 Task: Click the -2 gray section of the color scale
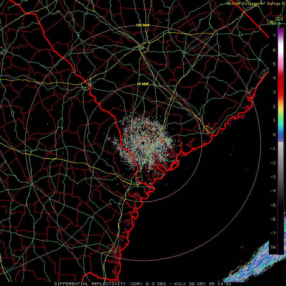(281, 163)
